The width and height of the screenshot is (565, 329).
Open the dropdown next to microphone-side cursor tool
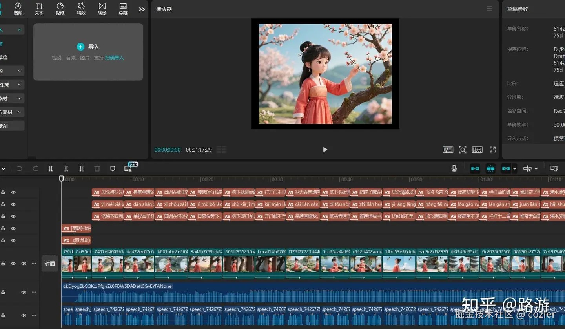[536, 169]
